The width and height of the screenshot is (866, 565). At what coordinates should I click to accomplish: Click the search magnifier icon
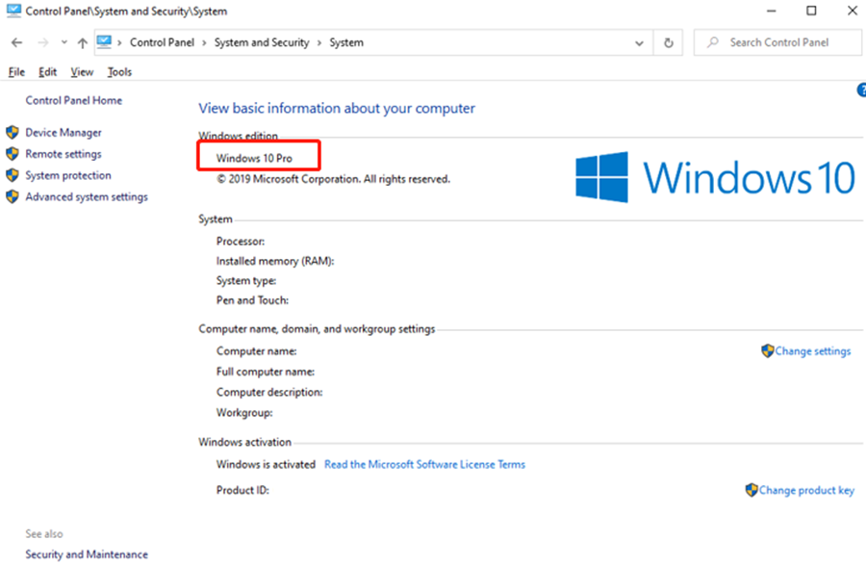pos(713,42)
